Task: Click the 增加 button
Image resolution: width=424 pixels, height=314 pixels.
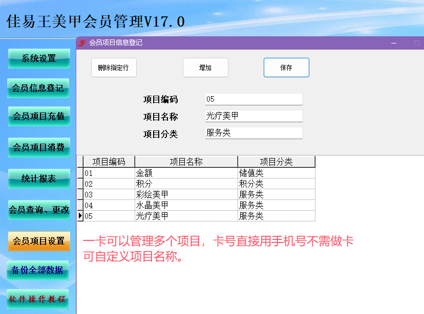Action: (205, 68)
